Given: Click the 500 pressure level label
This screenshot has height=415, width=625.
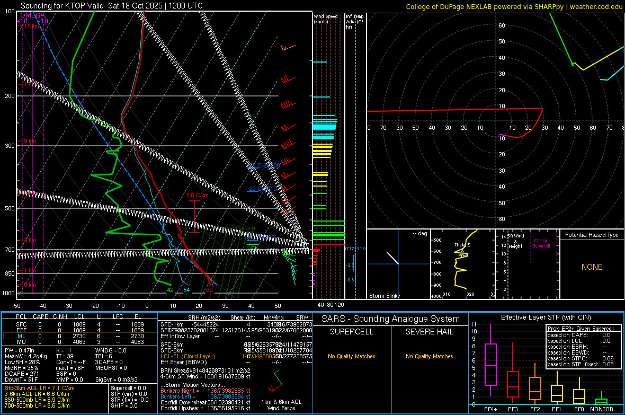Looking at the screenshot, I should click(10, 208).
